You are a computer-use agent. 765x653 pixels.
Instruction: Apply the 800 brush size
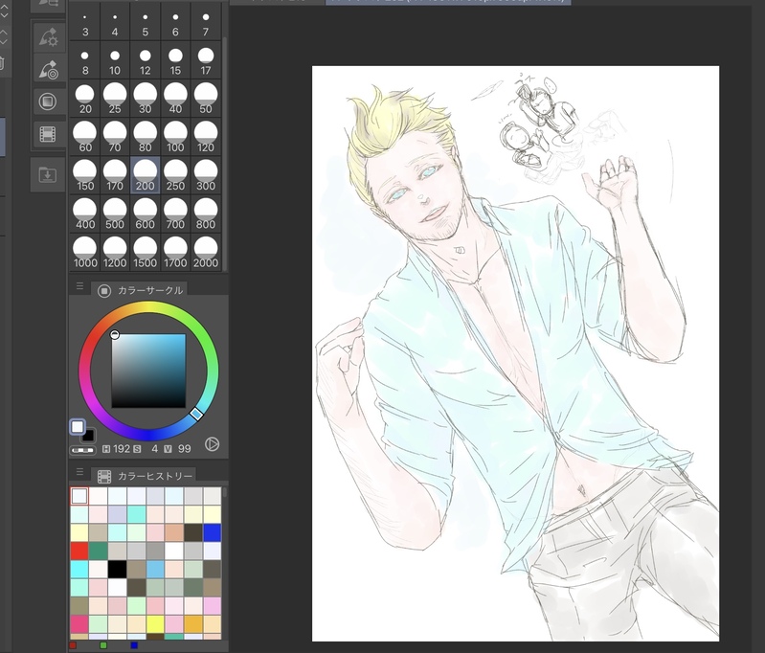tap(206, 214)
